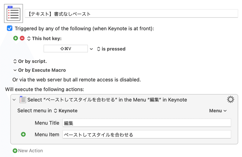Click the macro icon thumbnail
The height and width of the screenshot is (157, 242).
[x=14, y=13]
